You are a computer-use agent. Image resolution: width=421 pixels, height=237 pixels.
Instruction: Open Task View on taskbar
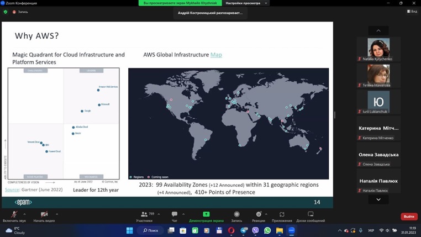pos(171,230)
